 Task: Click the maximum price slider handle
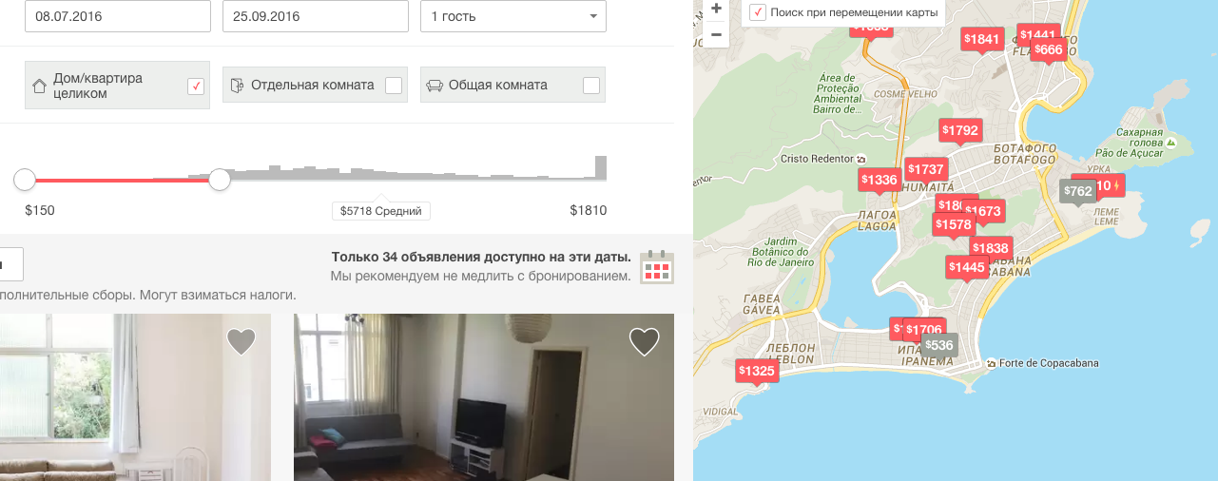click(220, 179)
